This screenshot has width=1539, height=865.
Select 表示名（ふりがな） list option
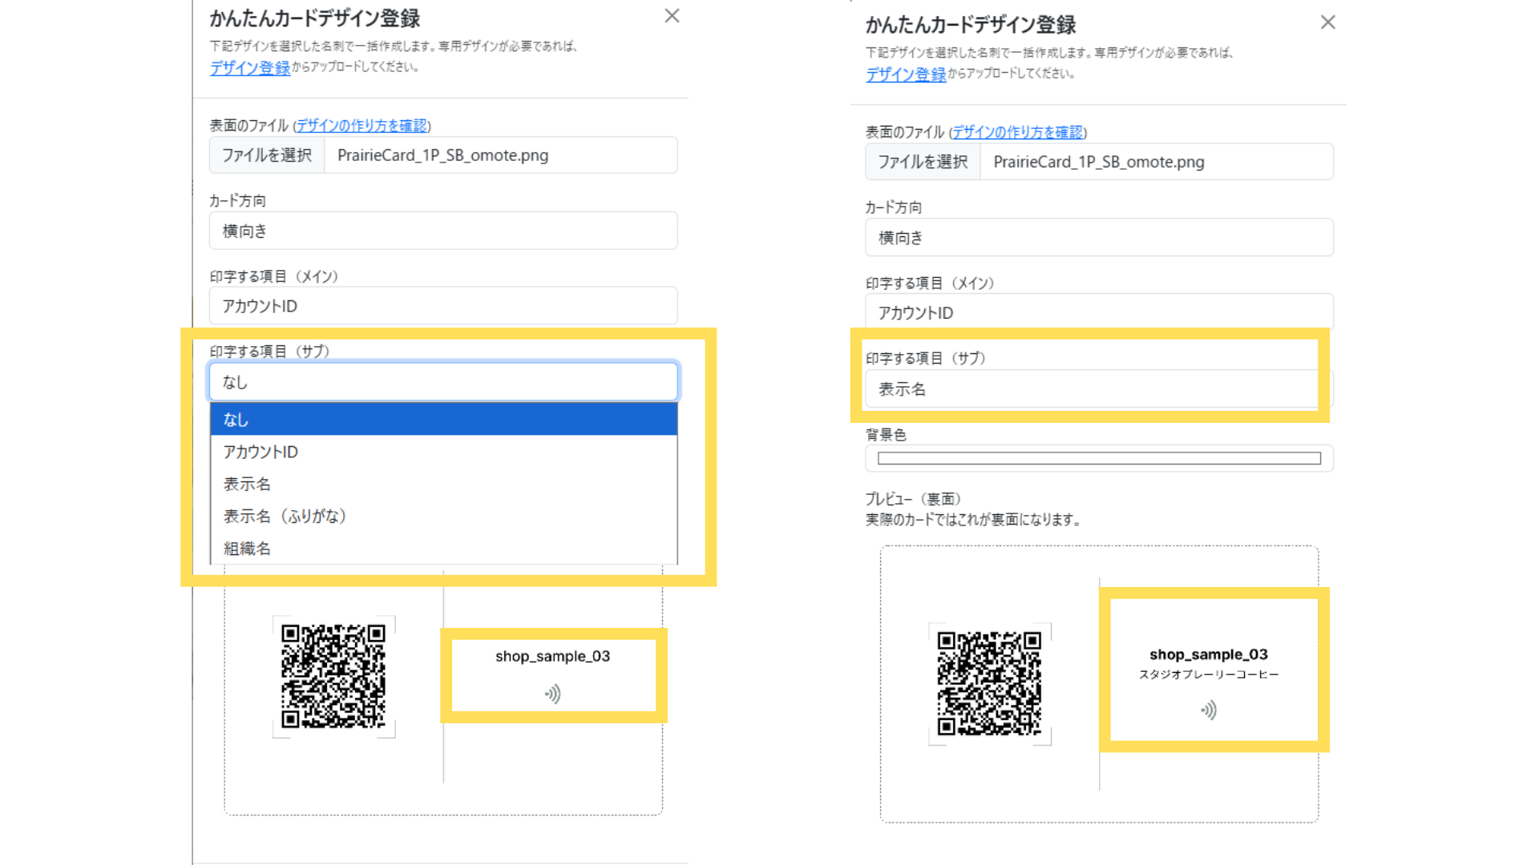coord(443,516)
